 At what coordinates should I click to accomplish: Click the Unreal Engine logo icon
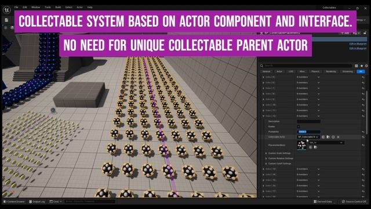coord(6,10)
